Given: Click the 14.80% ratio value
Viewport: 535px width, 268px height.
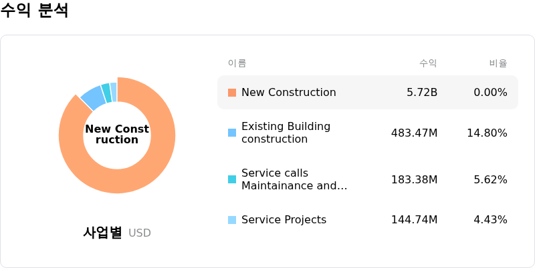Looking at the screenshot, I should click(x=488, y=133).
